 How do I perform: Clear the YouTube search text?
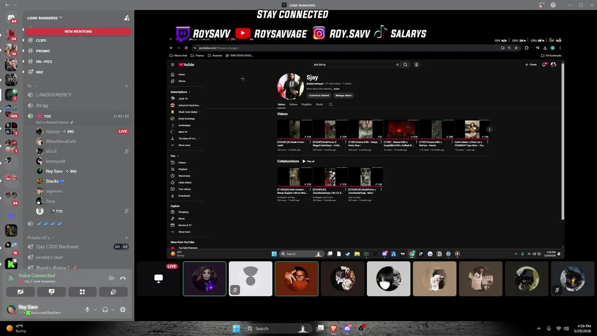pos(397,65)
